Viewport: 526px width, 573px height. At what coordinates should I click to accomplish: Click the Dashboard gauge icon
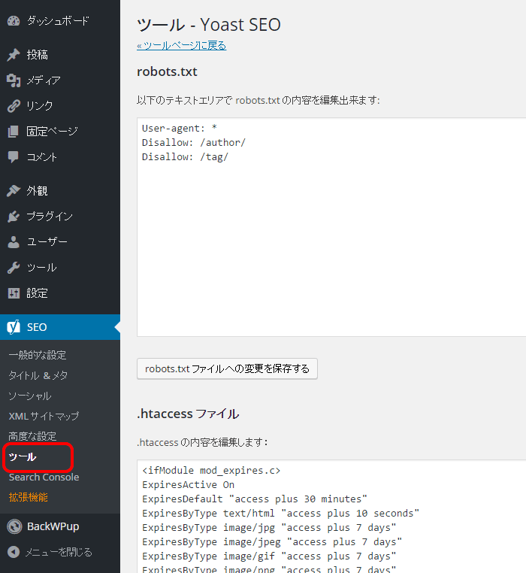click(14, 21)
